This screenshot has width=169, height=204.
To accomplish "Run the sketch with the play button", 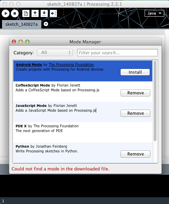I will 5,13.
